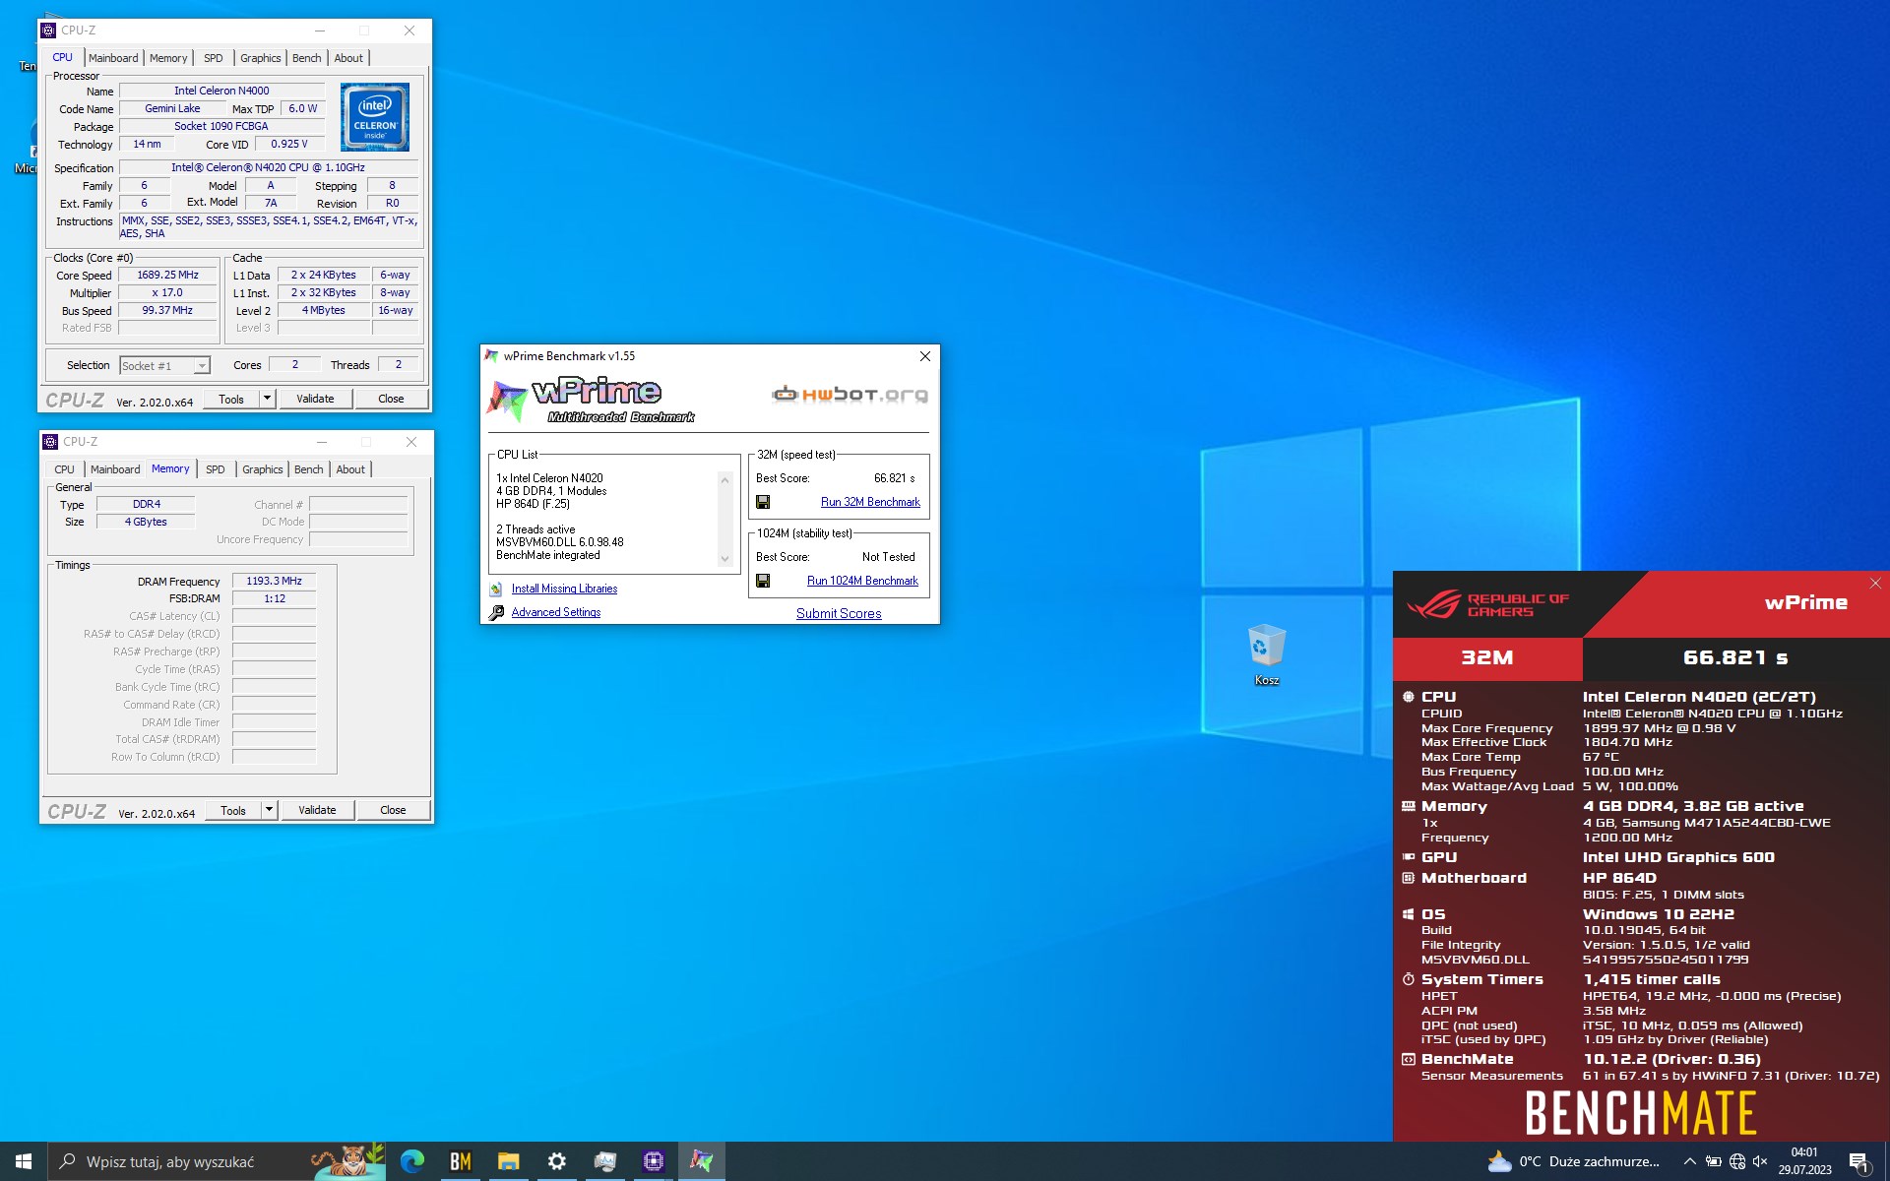Image resolution: width=1890 pixels, height=1181 pixels.
Task: Open Bench tab in bottom CPU-Z window
Action: tap(309, 469)
